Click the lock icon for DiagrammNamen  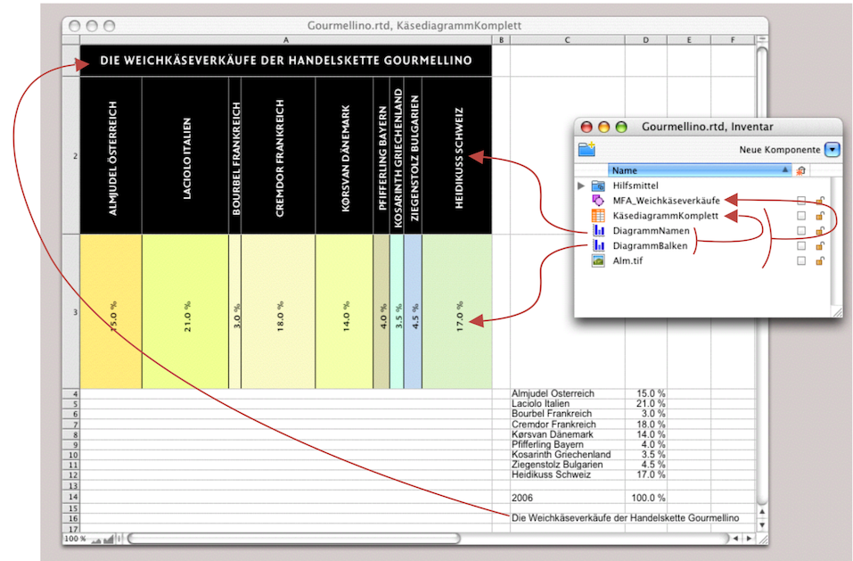819,231
